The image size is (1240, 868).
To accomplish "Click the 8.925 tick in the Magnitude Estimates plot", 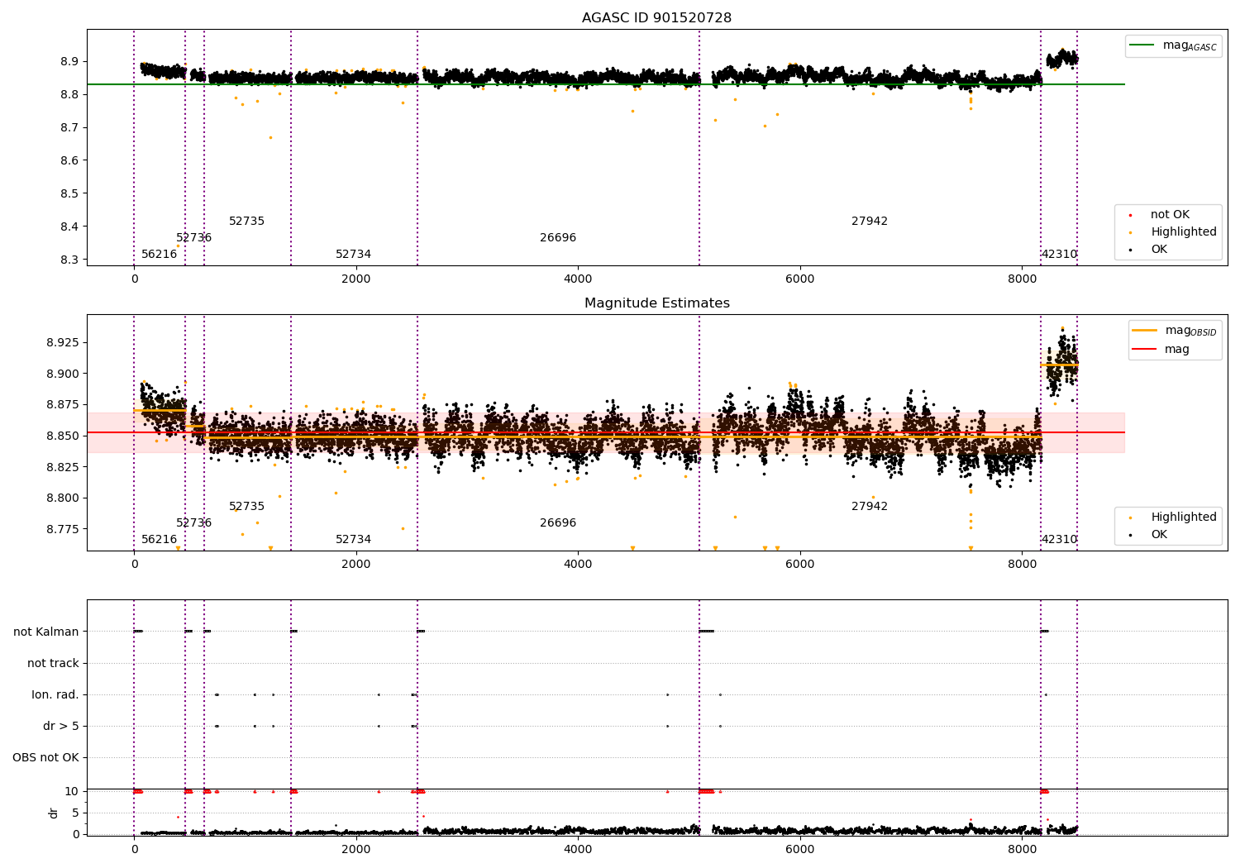I will (61, 342).
